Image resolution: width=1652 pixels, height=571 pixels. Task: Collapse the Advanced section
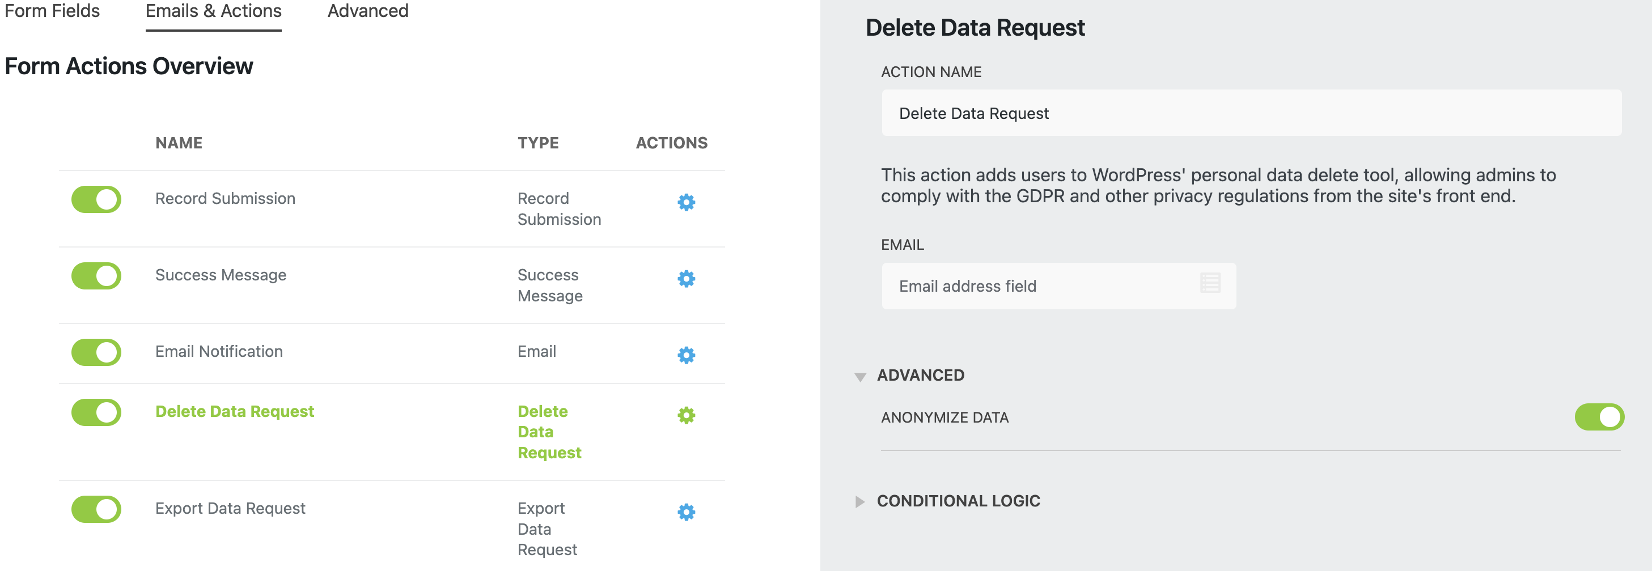pyautogui.click(x=922, y=375)
